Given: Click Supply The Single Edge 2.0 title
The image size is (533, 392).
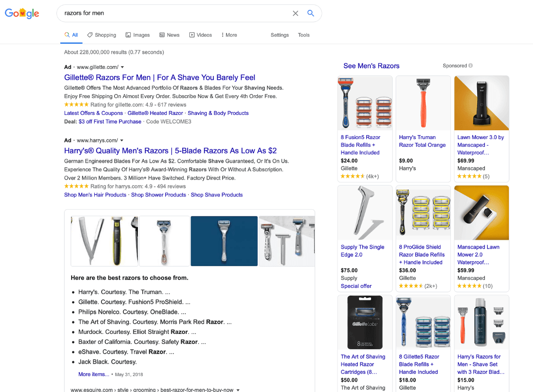Looking at the screenshot, I should click(362, 251).
